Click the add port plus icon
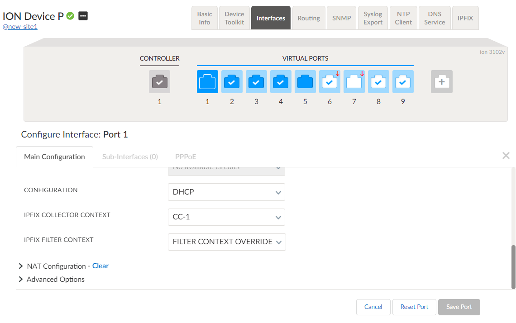516x323 pixels. pos(441,81)
